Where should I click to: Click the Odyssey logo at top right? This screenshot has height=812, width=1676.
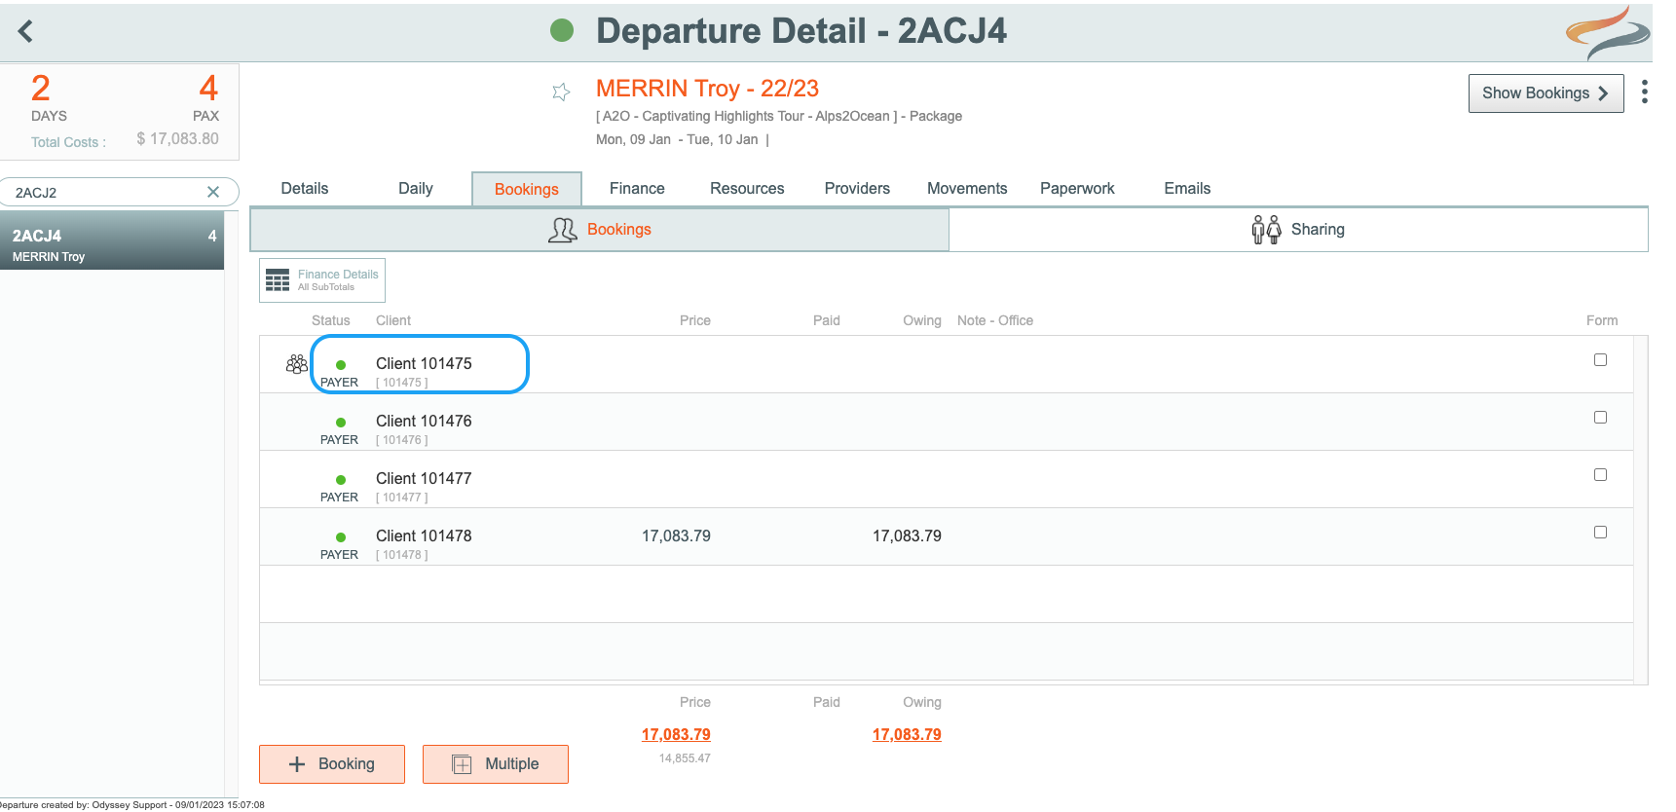(1607, 33)
